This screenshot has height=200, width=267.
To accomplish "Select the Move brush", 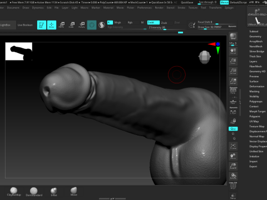I will (74, 192).
